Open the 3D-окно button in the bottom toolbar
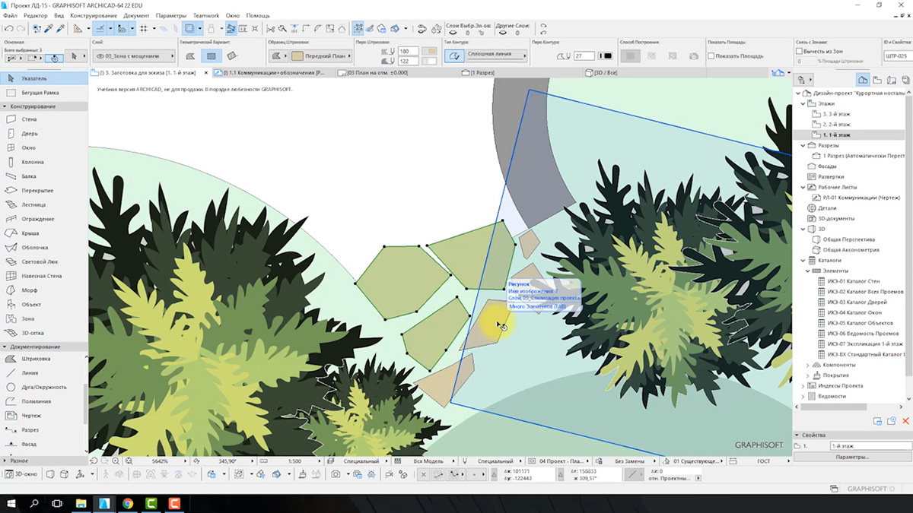 (x=19, y=474)
